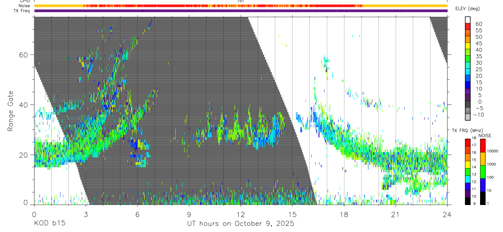Click the "UT hours on October 9, 2025" title
This screenshot has width=503, height=232.
point(240,223)
